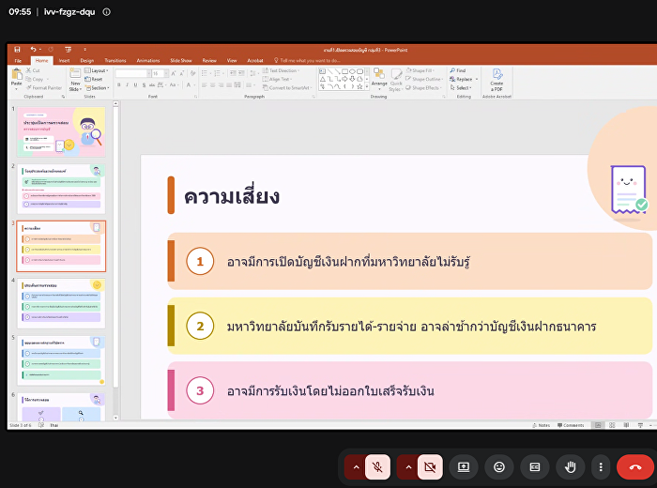Click Cut in the Clipboard group

point(33,70)
